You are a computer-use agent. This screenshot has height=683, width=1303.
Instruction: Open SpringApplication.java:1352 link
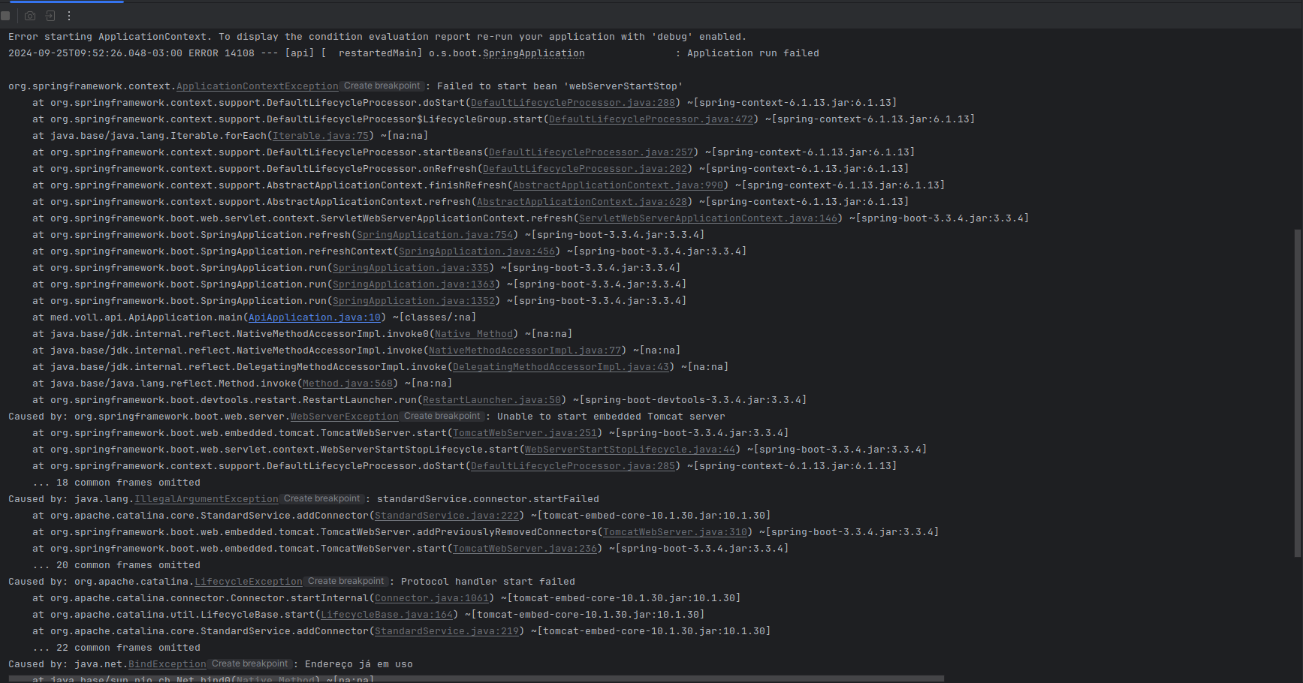point(414,301)
